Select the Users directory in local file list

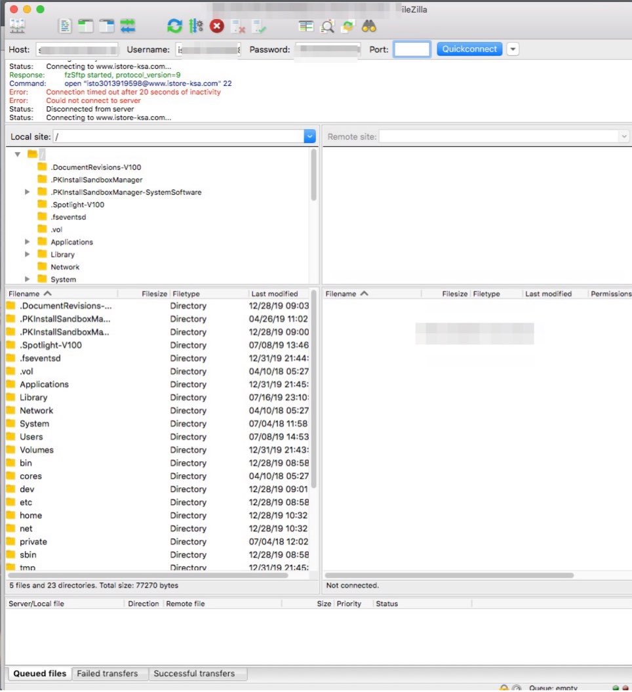click(158, 437)
